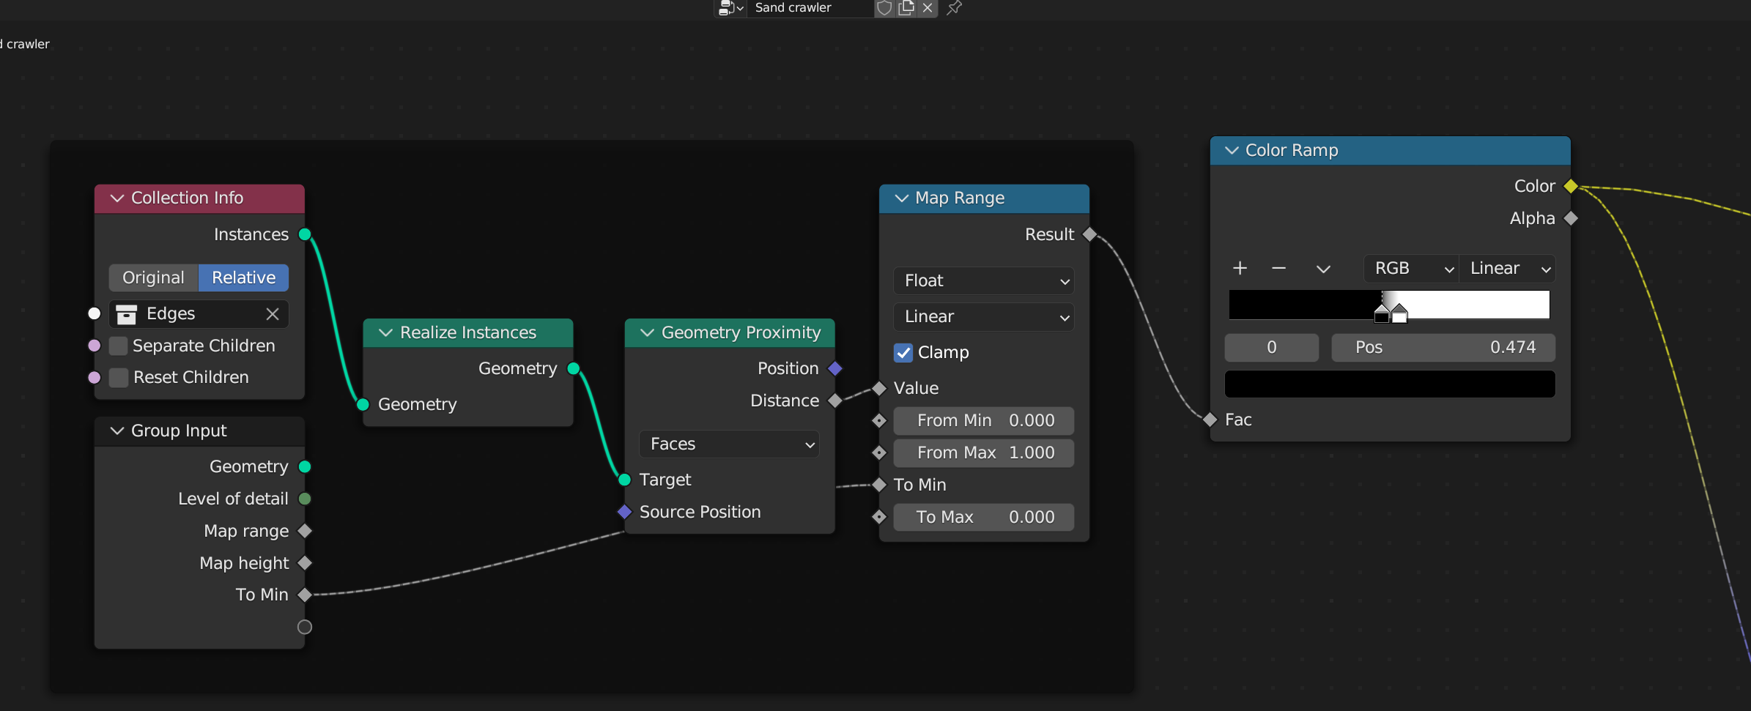This screenshot has height=711, width=1751.
Task: Click the To Max input socket
Action: point(879,518)
